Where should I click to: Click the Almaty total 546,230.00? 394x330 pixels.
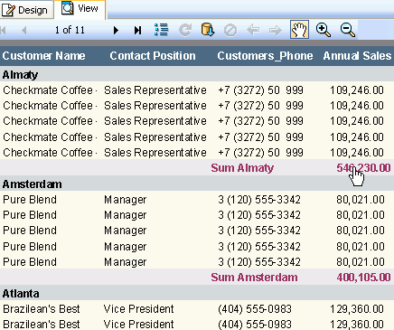tap(363, 168)
